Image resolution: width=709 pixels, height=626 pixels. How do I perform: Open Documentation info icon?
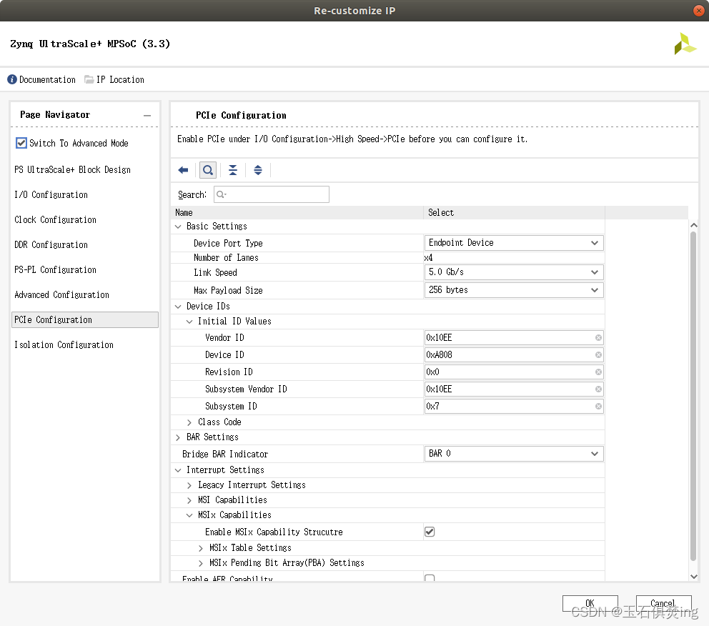12,79
